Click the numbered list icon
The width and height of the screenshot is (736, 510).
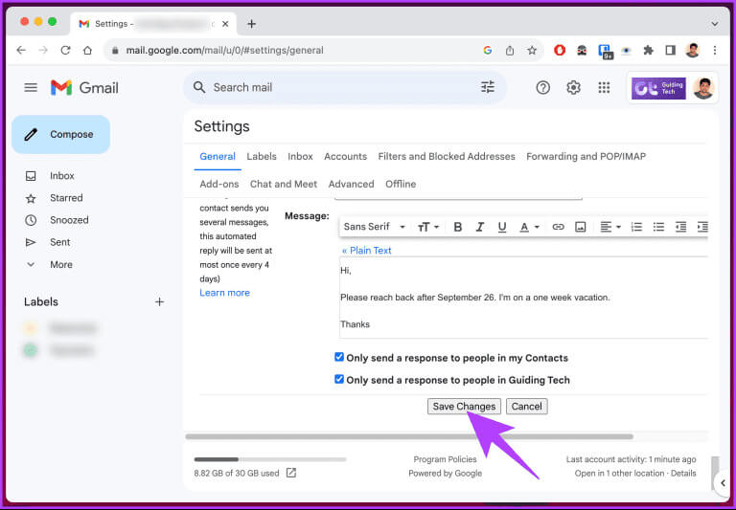point(636,227)
